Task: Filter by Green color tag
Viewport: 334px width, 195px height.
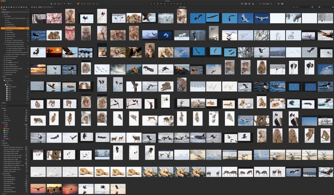Action: pos(6,132)
